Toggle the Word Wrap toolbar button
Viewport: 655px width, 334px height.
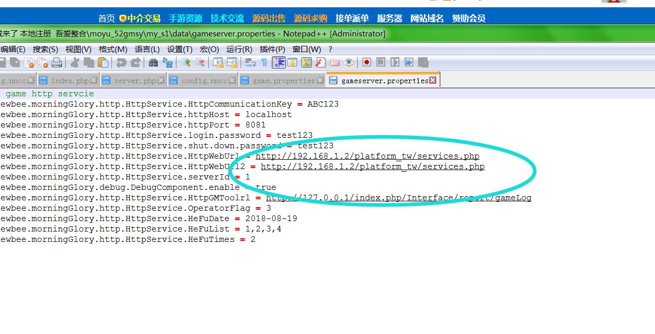250,62
